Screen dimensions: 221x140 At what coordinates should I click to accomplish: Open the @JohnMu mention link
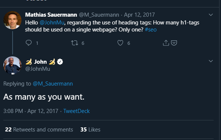tap(52, 23)
